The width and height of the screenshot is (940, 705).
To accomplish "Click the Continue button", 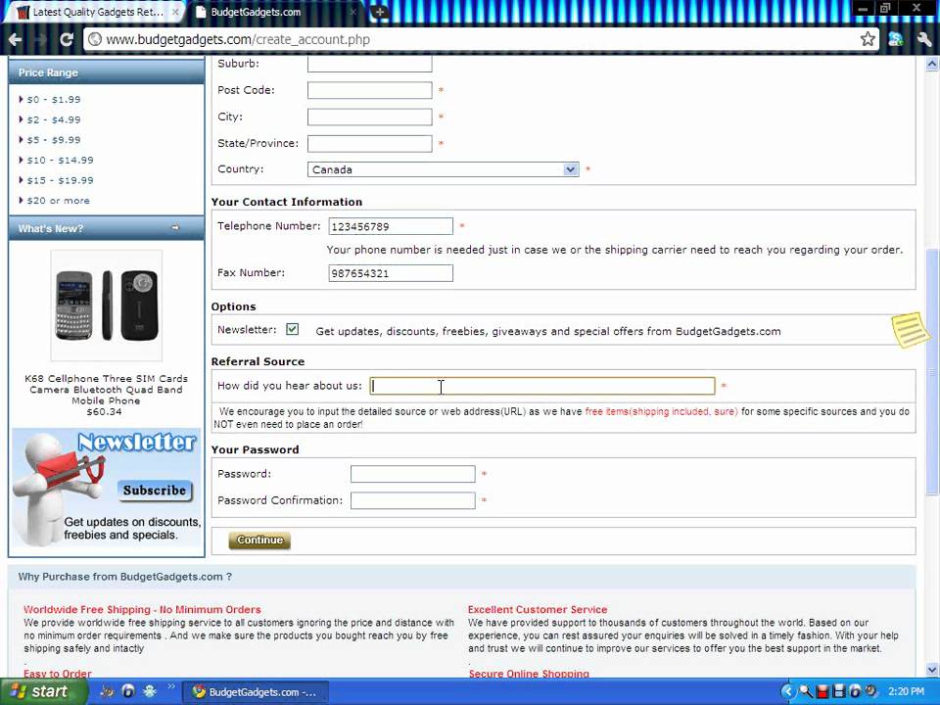I will 259,540.
